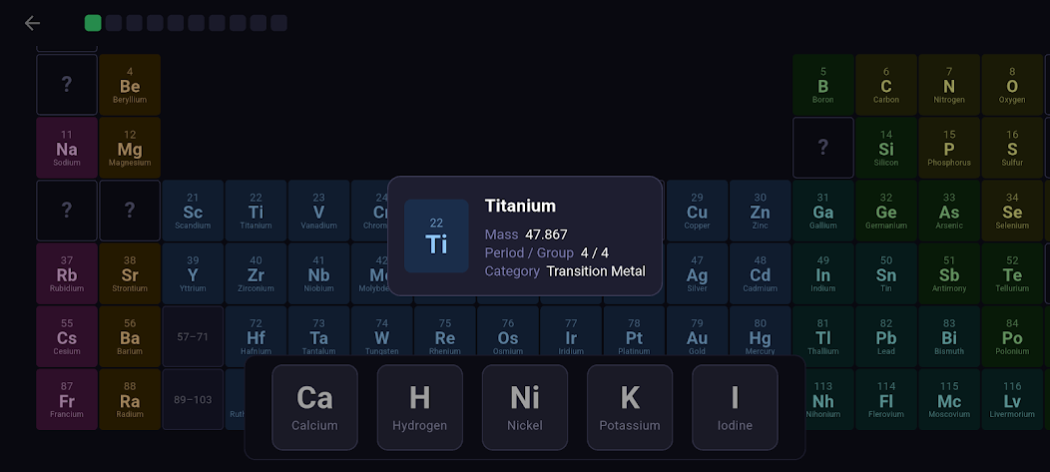This screenshot has height=472, width=1050.
Task: Choose the Hydrogen answer card
Action: (419, 406)
